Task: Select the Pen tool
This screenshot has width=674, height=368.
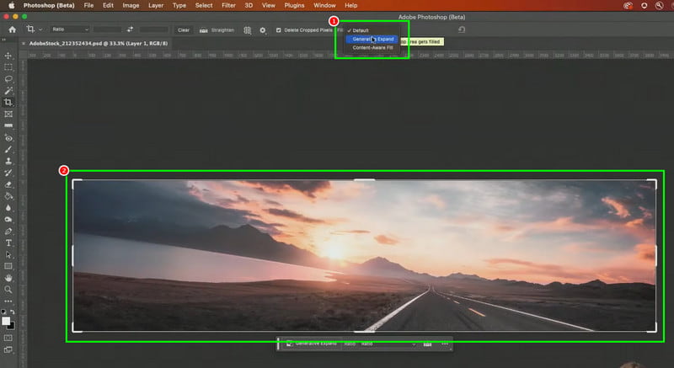Action: coord(8,232)
